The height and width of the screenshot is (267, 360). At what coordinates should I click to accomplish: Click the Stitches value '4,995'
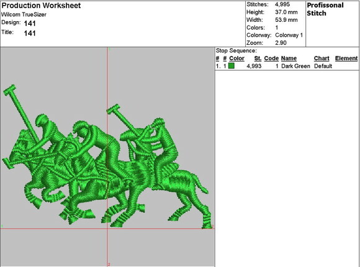pos(282,4)
